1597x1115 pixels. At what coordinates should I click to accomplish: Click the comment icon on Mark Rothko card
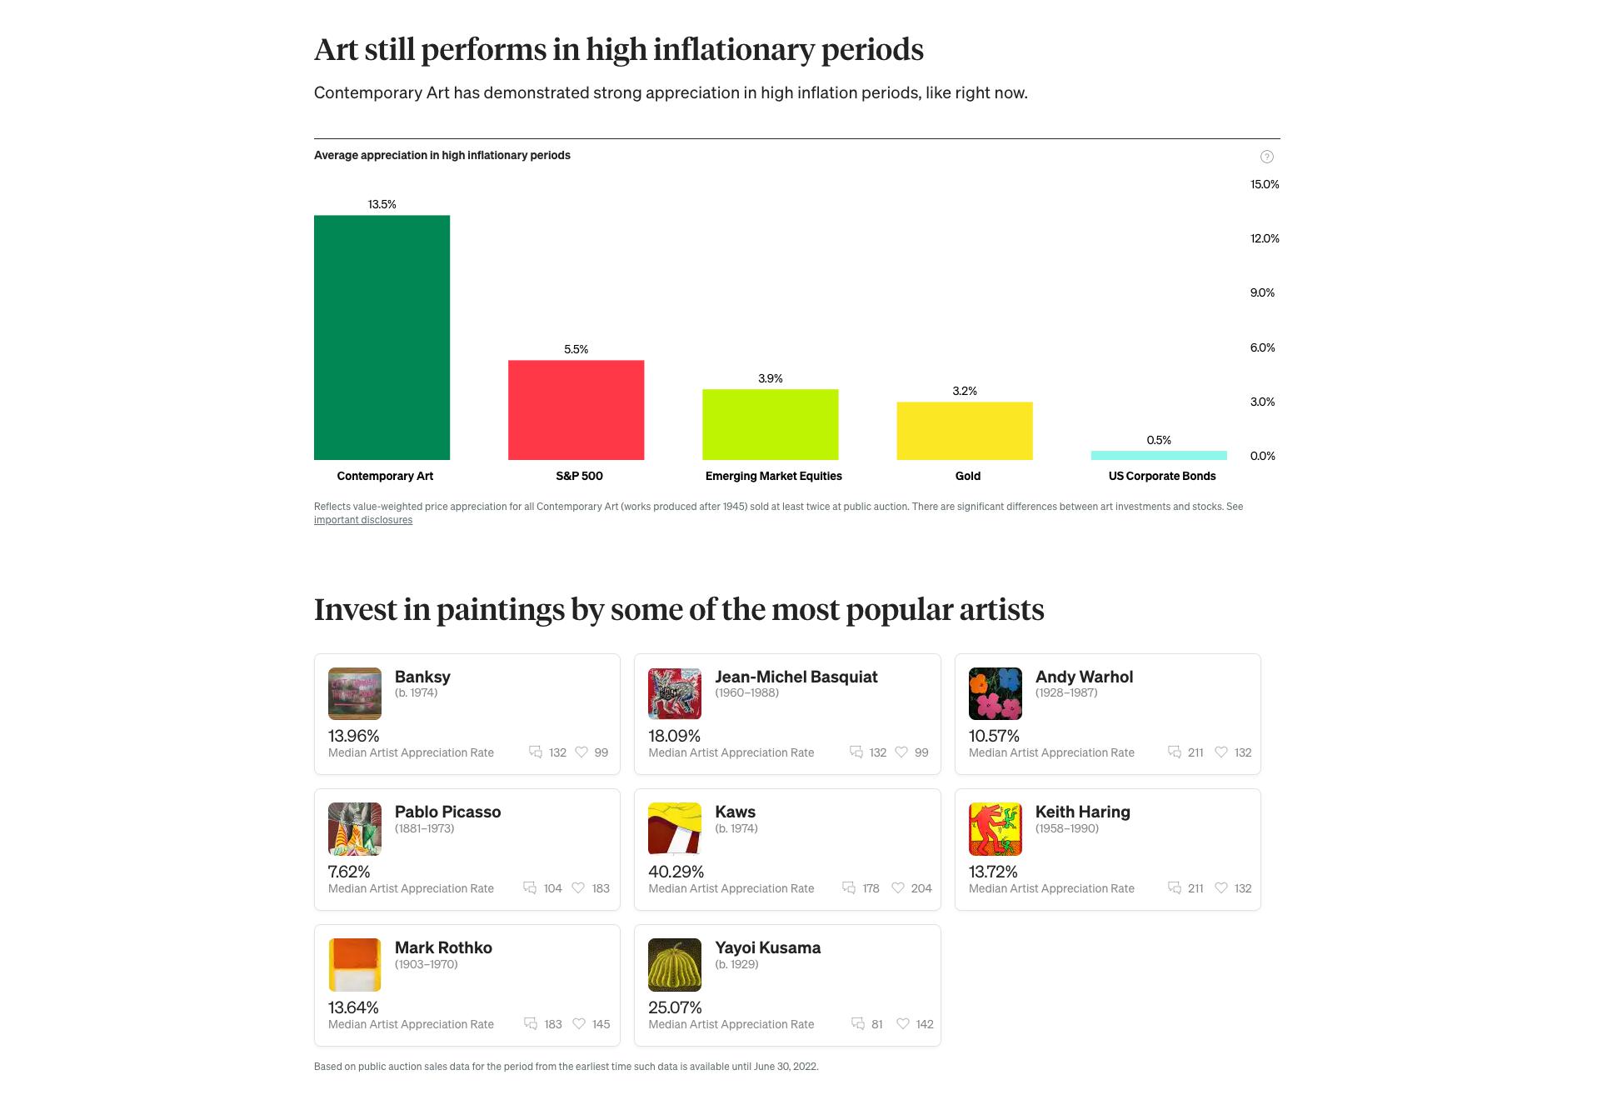point(531,1023)
